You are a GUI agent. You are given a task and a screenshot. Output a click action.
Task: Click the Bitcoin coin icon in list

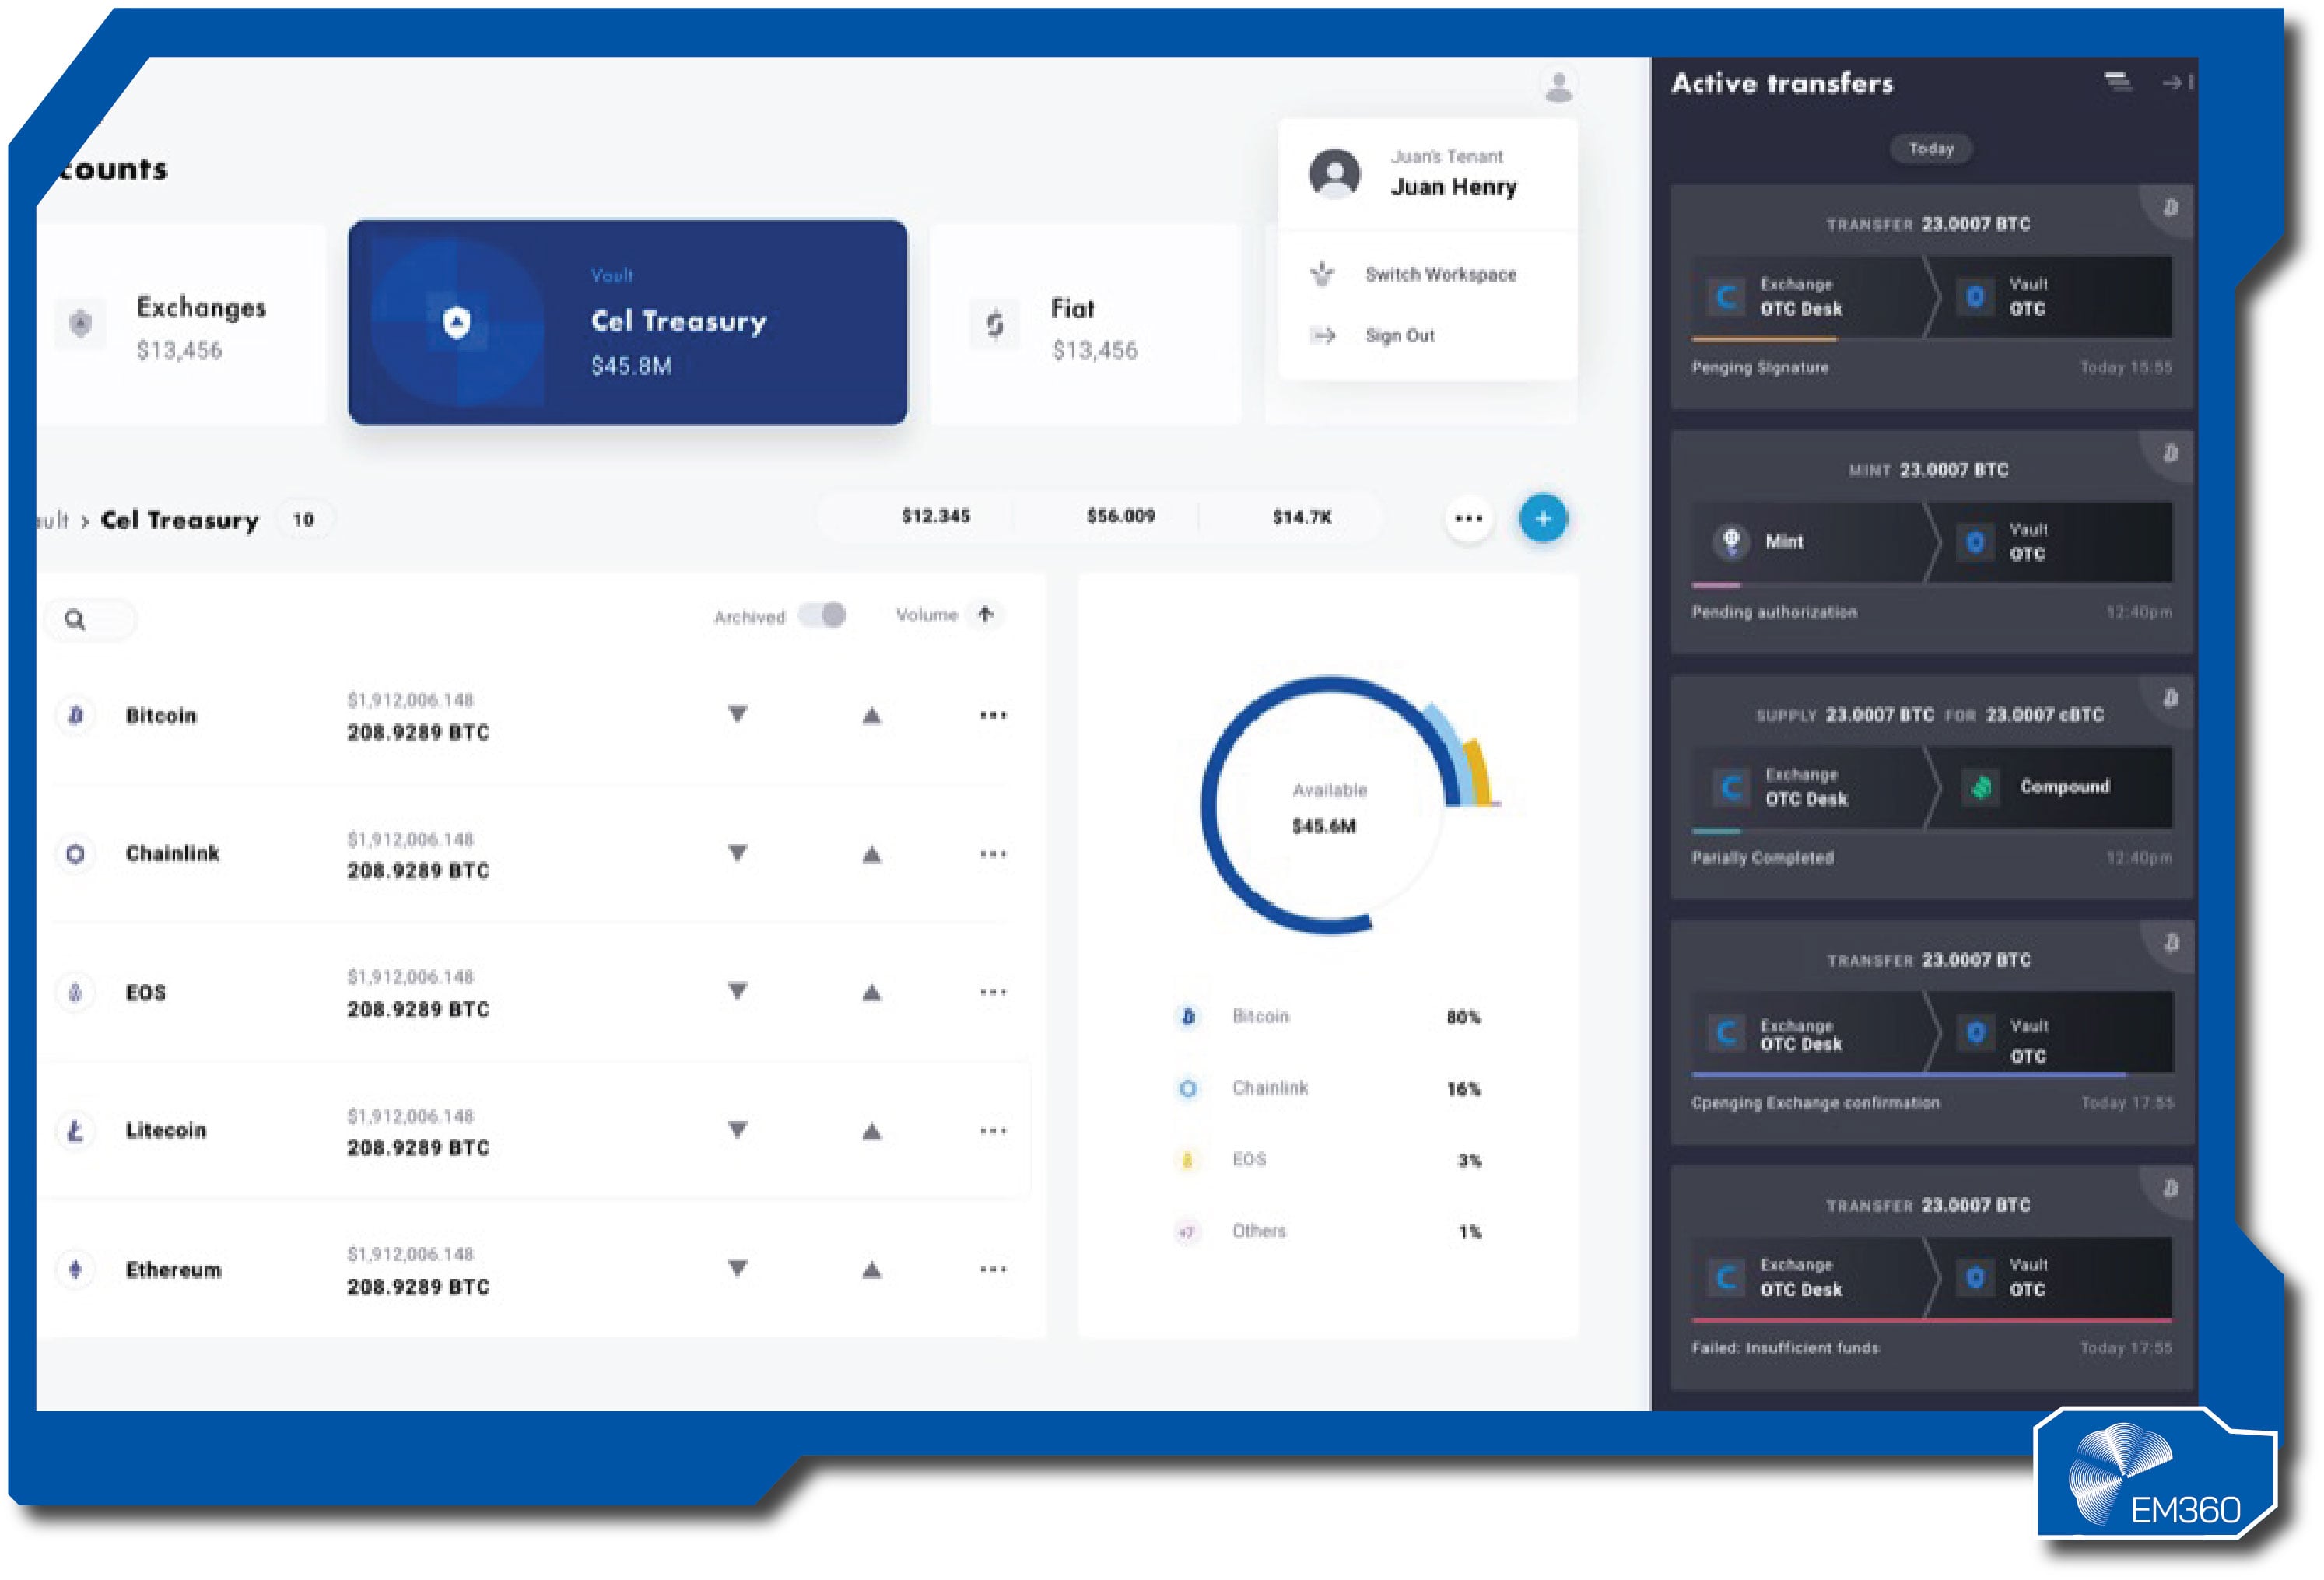[x=75, y=715]
